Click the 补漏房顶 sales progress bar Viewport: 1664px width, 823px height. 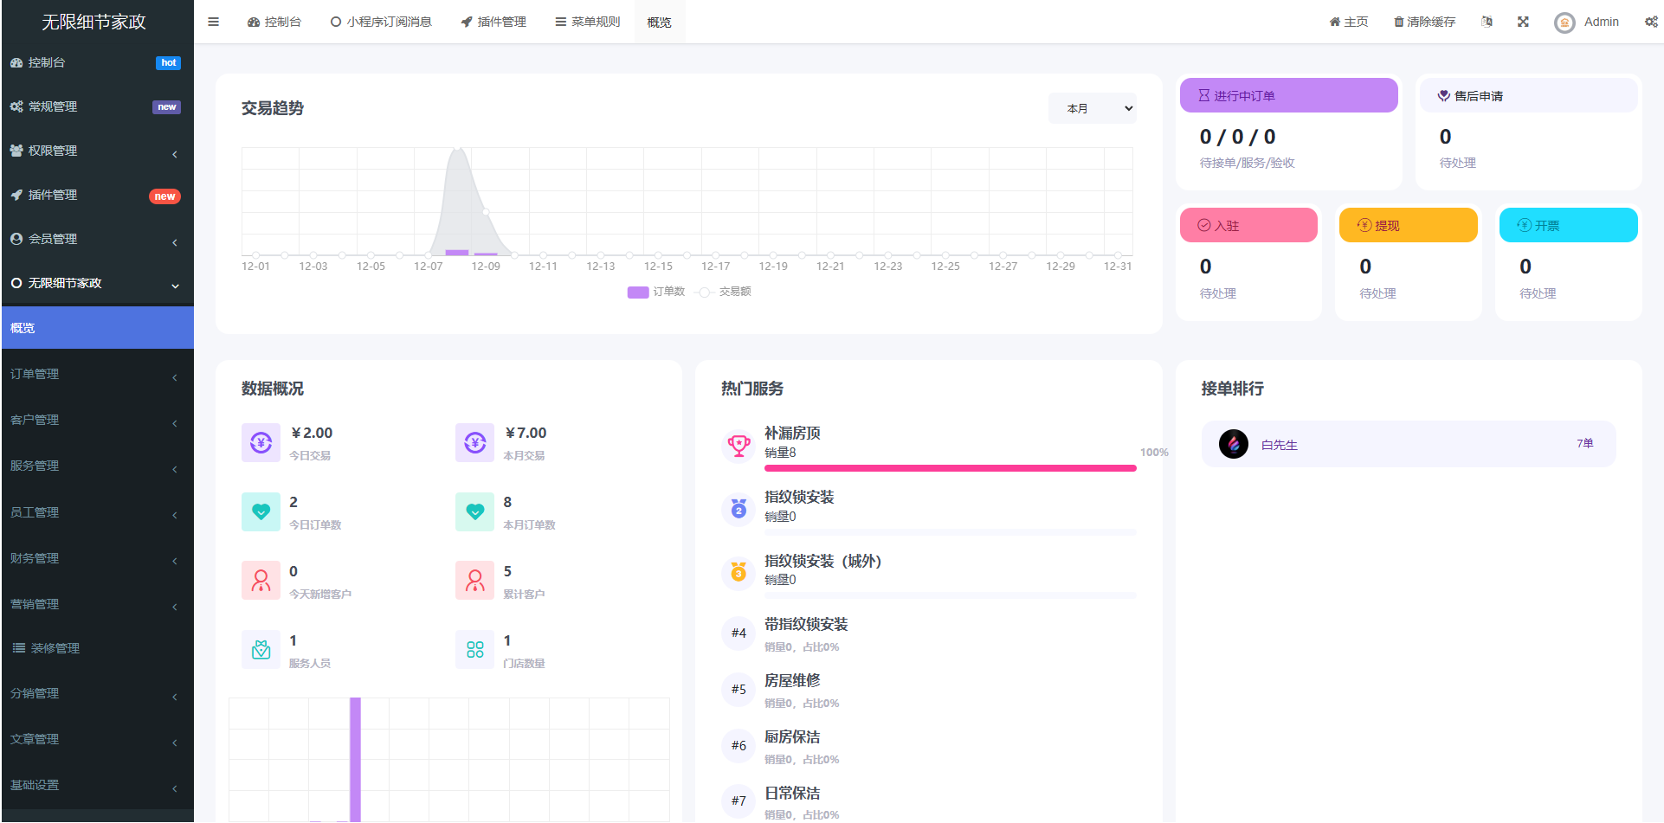pos(950,467)
